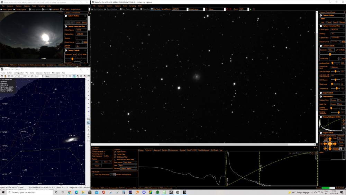Toggle the Logarithmic Horizontal Axis checkbox
Image resolution: width=346 pixels, height=195 pixels.
point(290,153)
